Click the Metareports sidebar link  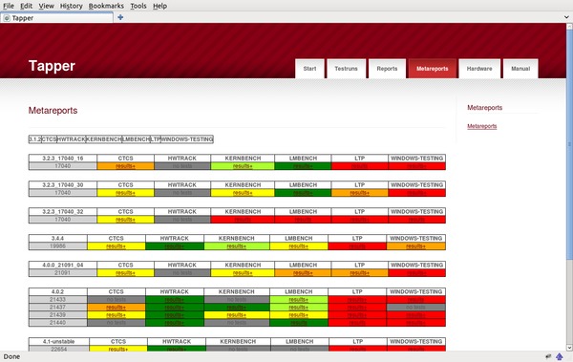point(481,126)
